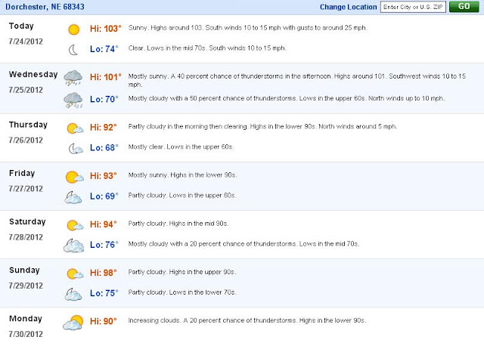Click 'Mostly sunny. Highs in the lower 90s' text

click(x=183, y=175)
